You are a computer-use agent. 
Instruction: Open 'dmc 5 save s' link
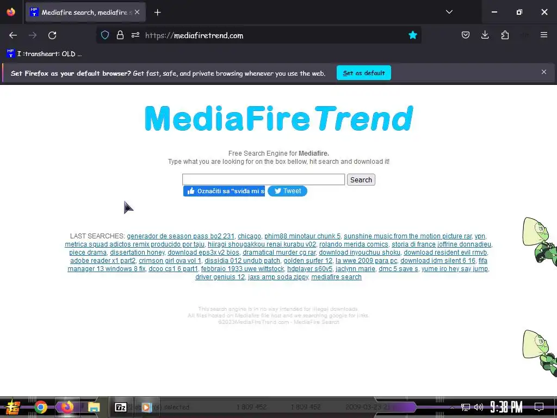click(398, 269)
